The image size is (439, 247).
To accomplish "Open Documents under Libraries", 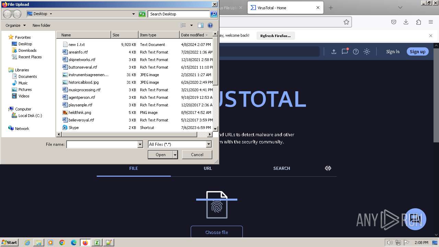I will click(27, 77).
